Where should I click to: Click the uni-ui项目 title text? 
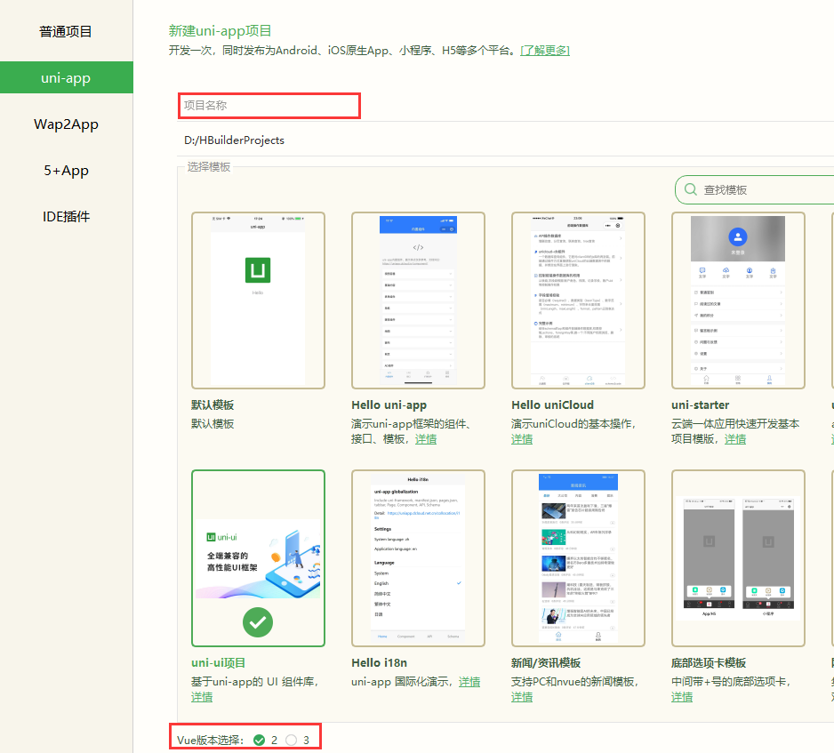tap(218, 663)
